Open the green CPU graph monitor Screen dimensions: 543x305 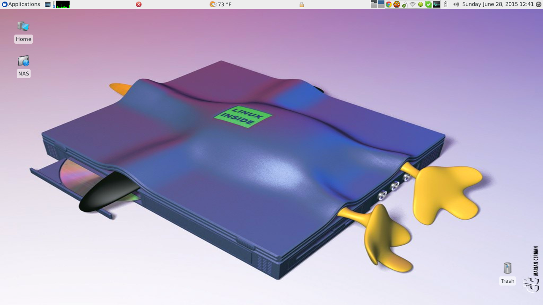click(x=62, y=4)
